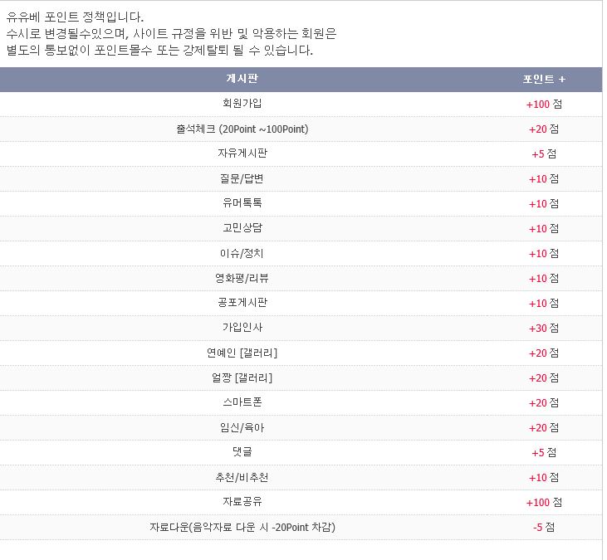
Task: Click +10 점 in 추천/비추천 row
Action: (544, 478)
